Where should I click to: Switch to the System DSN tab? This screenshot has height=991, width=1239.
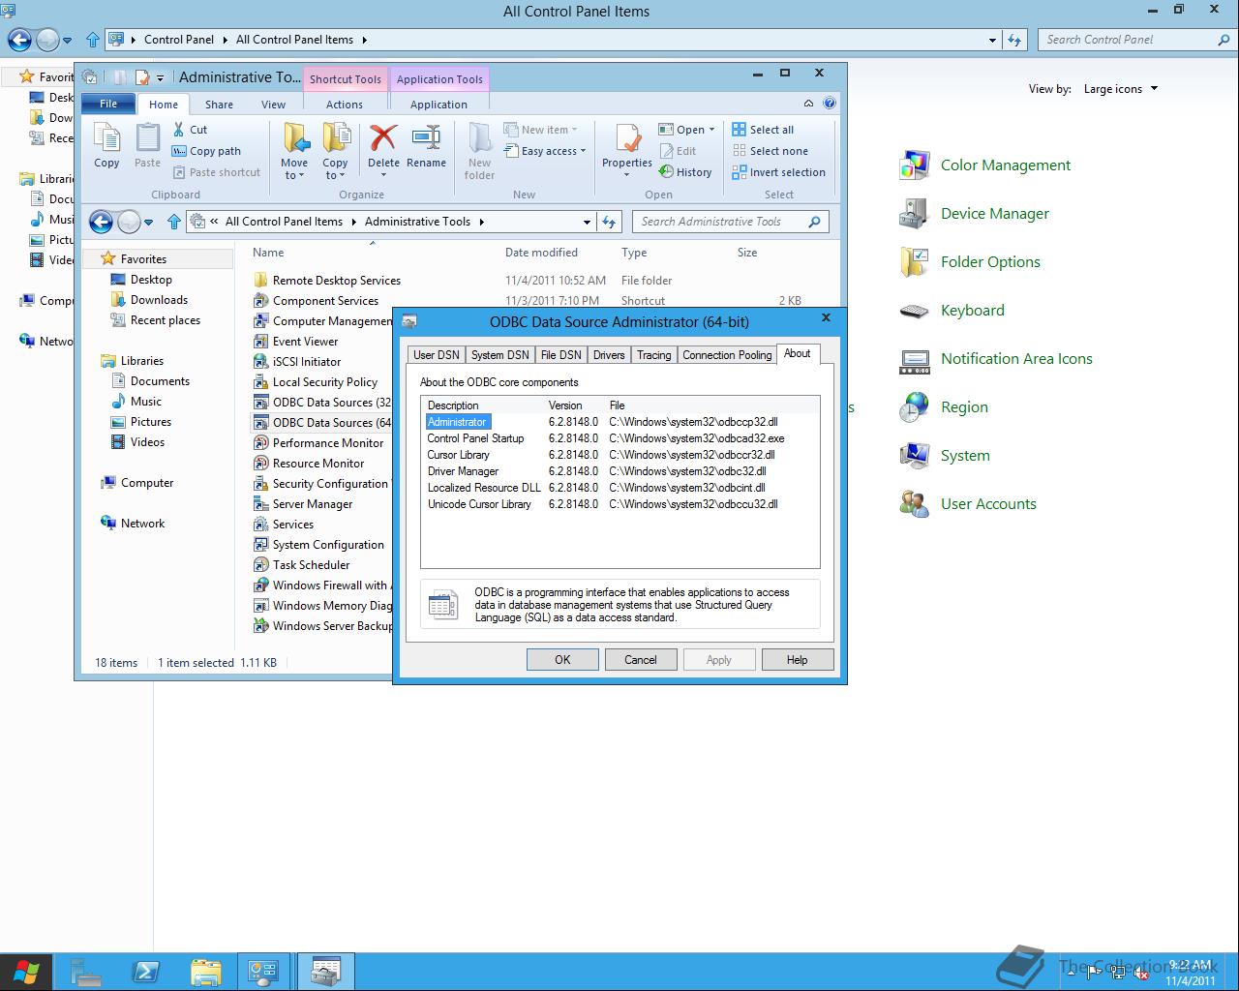[x=500, y=355]
